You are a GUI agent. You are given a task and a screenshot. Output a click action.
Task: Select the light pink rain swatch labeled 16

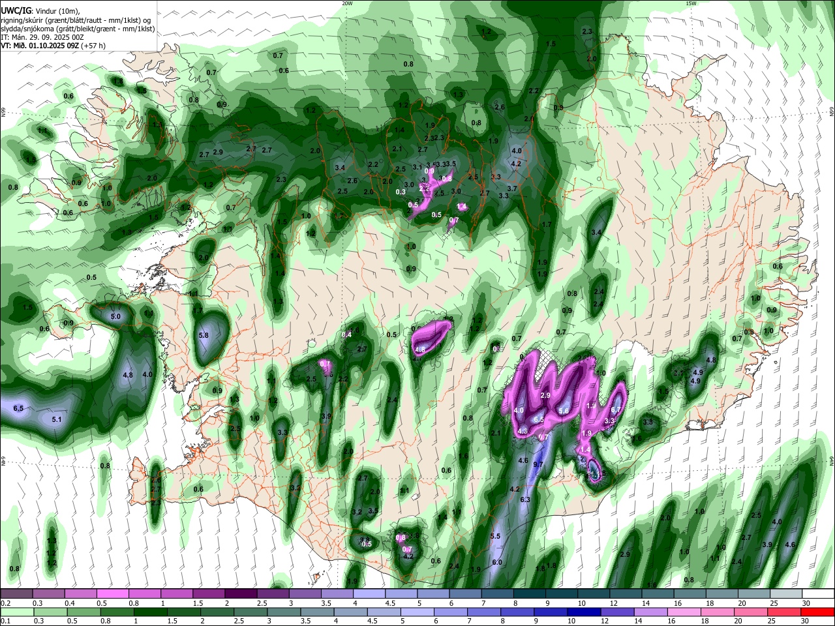point(684,612)
